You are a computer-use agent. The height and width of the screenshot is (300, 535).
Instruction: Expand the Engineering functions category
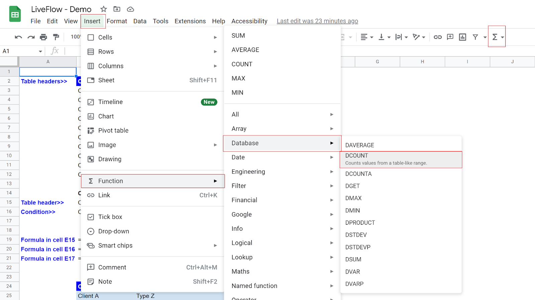[282, 172]
